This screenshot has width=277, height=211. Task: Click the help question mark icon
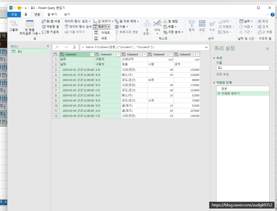[x=272, y=14]
